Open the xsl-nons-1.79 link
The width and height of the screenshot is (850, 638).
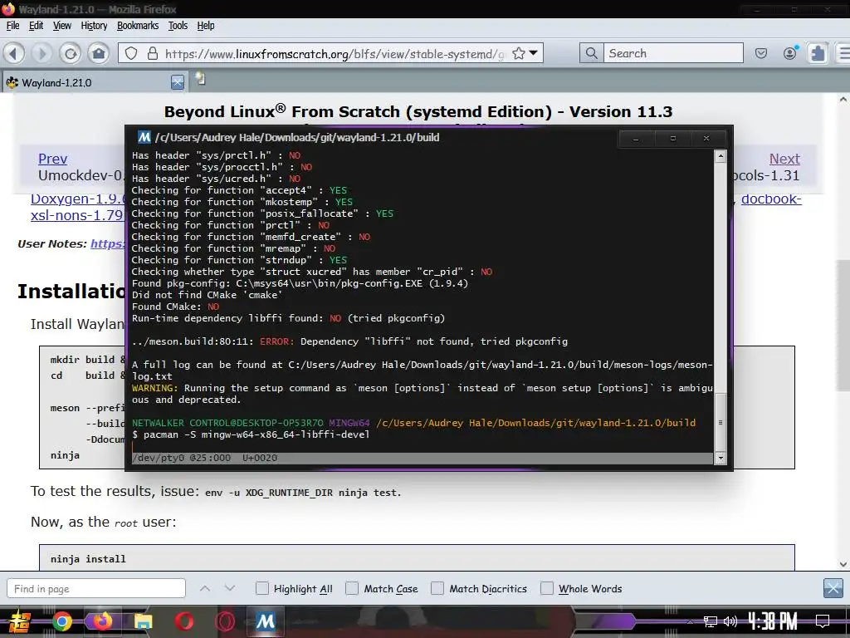click(x=77, y=215)
